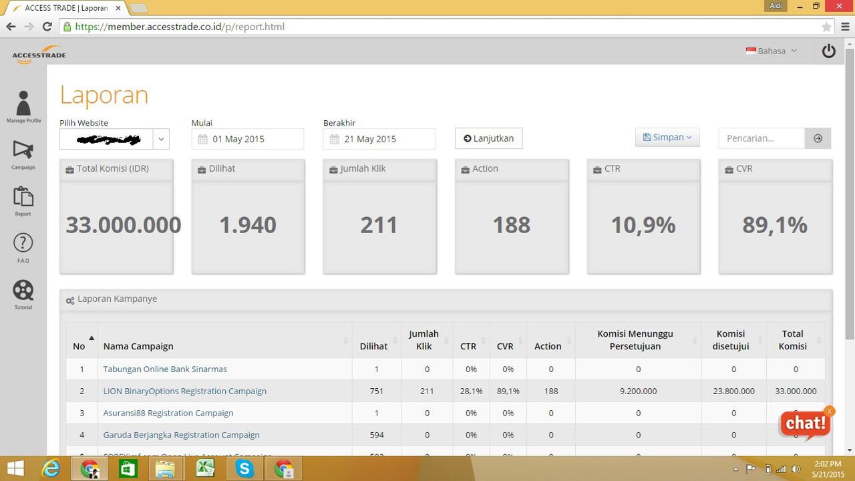855x481 pixels.
Task: Focus the Pencarian search box
Action: pyautogui.click(x=762, y=138)
